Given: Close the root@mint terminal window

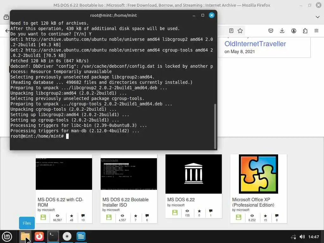Looking at the screenshot, I should [x=212, y=15].
